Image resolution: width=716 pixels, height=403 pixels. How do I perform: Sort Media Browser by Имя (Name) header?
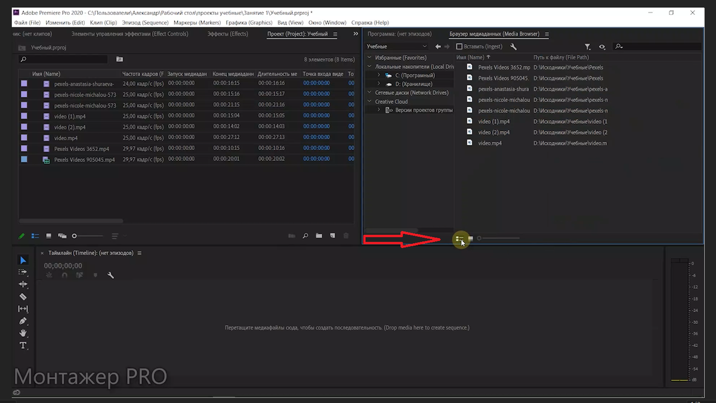[470, 58]
